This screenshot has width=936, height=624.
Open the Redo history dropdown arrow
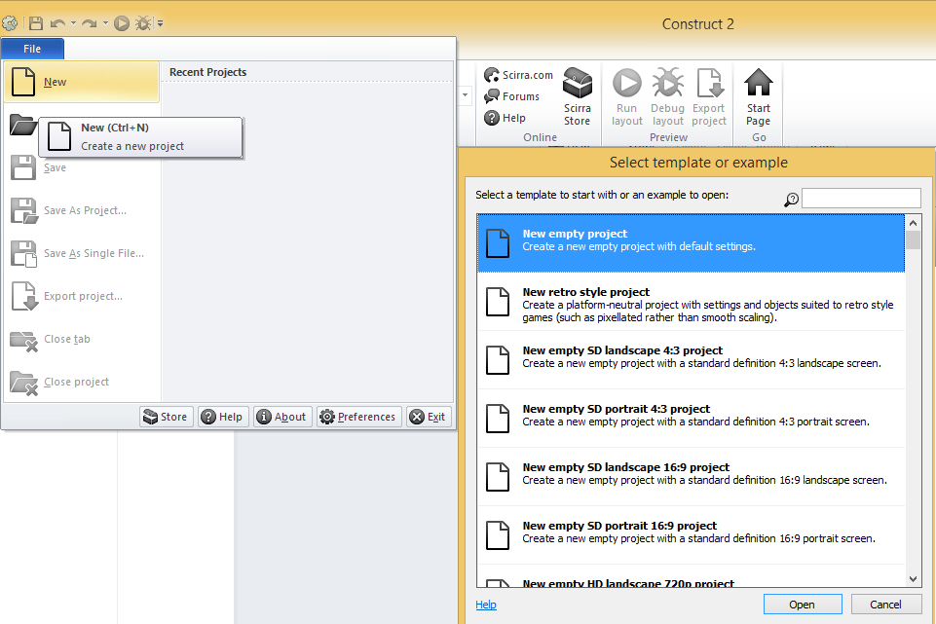point(105,23)
